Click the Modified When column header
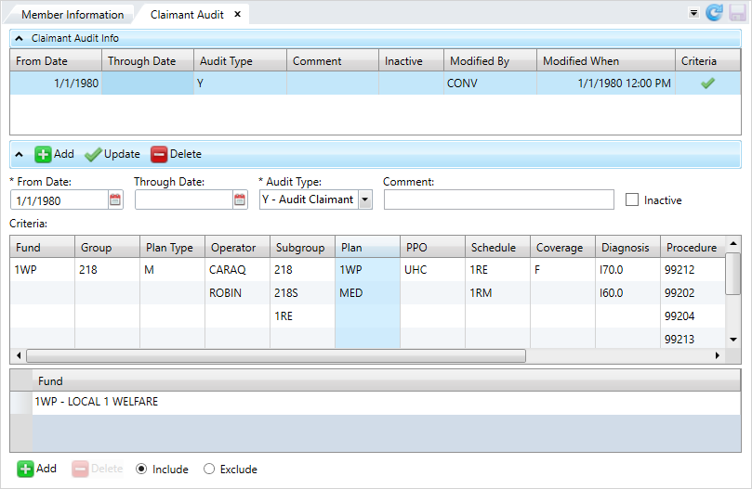The image size is (752, 489). pos(606,61)
